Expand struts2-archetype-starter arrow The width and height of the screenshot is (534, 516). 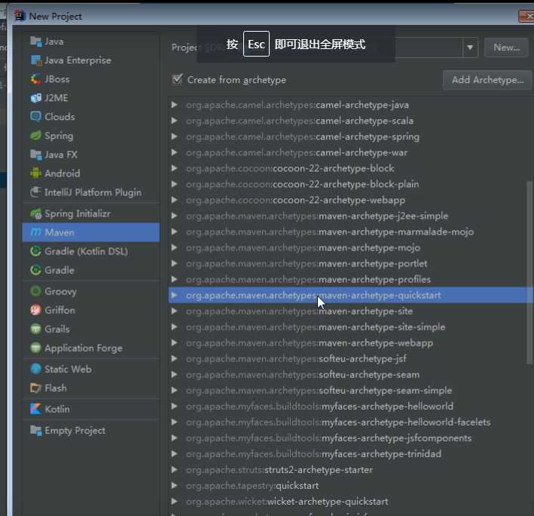(x=175, y=470)
